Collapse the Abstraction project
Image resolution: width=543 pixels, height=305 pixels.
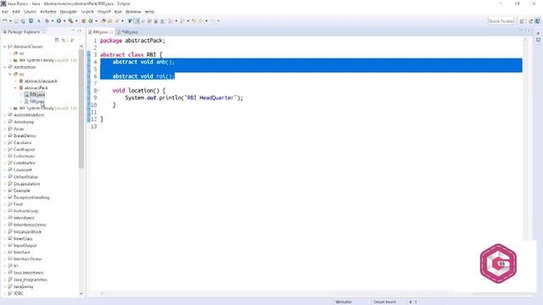pyautogui.click(x=5, y=67)
